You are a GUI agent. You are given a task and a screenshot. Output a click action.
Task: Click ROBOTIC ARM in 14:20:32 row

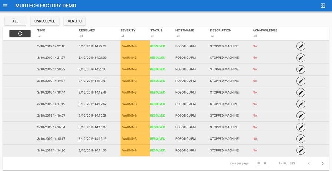(x=185, y=69)
